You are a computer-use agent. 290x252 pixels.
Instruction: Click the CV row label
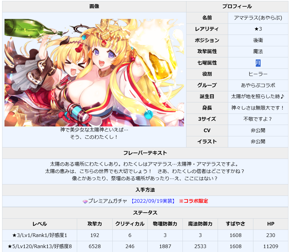point(207,130)
